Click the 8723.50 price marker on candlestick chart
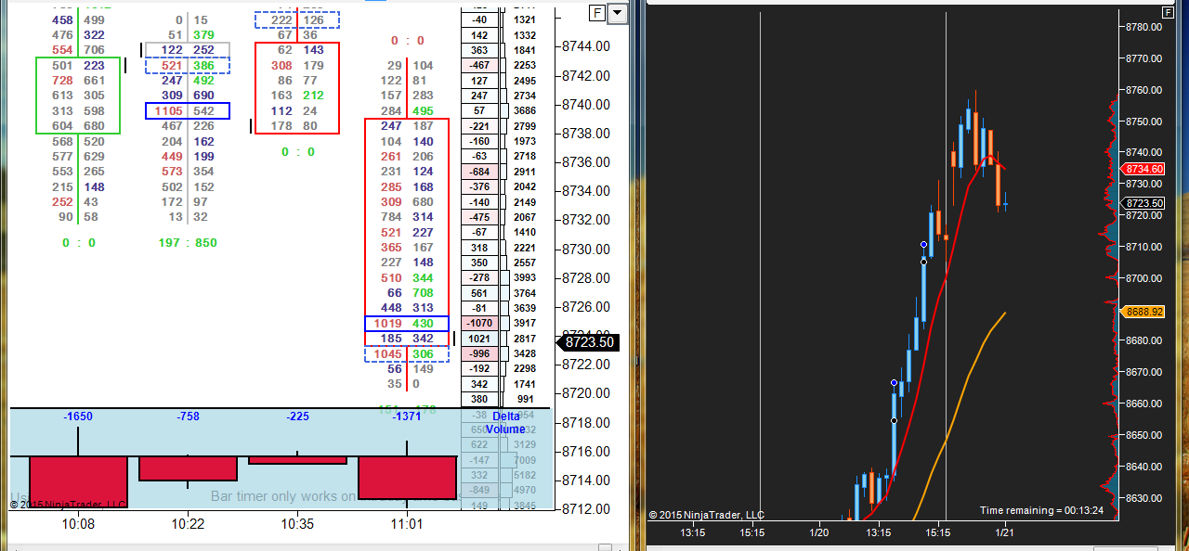Viewport: 1189px width, 551px height. tap(1143, 203)
